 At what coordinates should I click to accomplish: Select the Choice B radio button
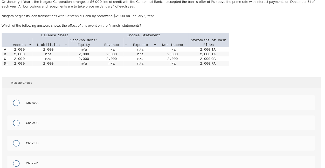coord(16,163)
